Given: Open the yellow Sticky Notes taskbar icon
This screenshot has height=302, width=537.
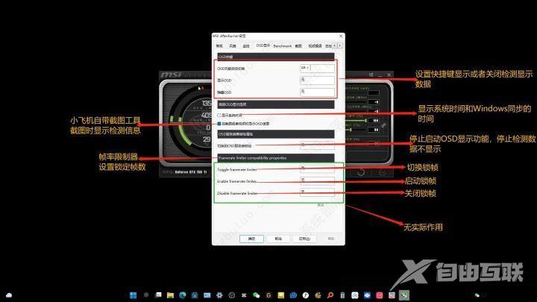Looking at the screenshot, I should (281, 295).
